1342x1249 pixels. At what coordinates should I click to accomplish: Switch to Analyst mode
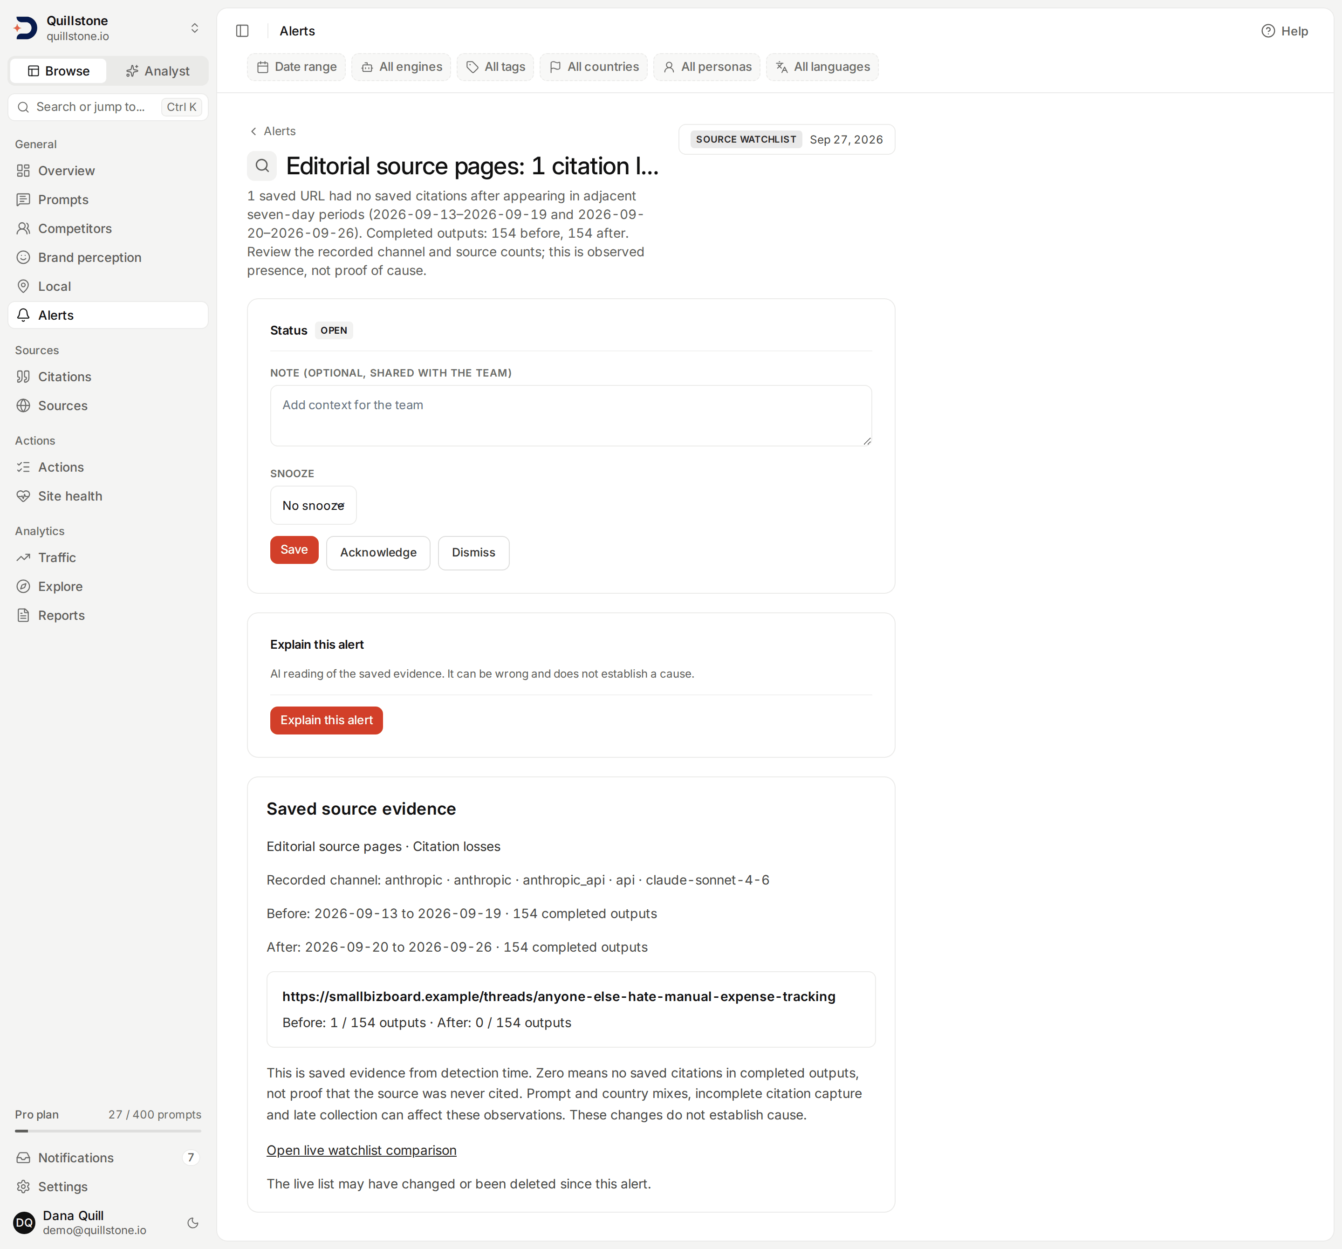tap(158, 71)
